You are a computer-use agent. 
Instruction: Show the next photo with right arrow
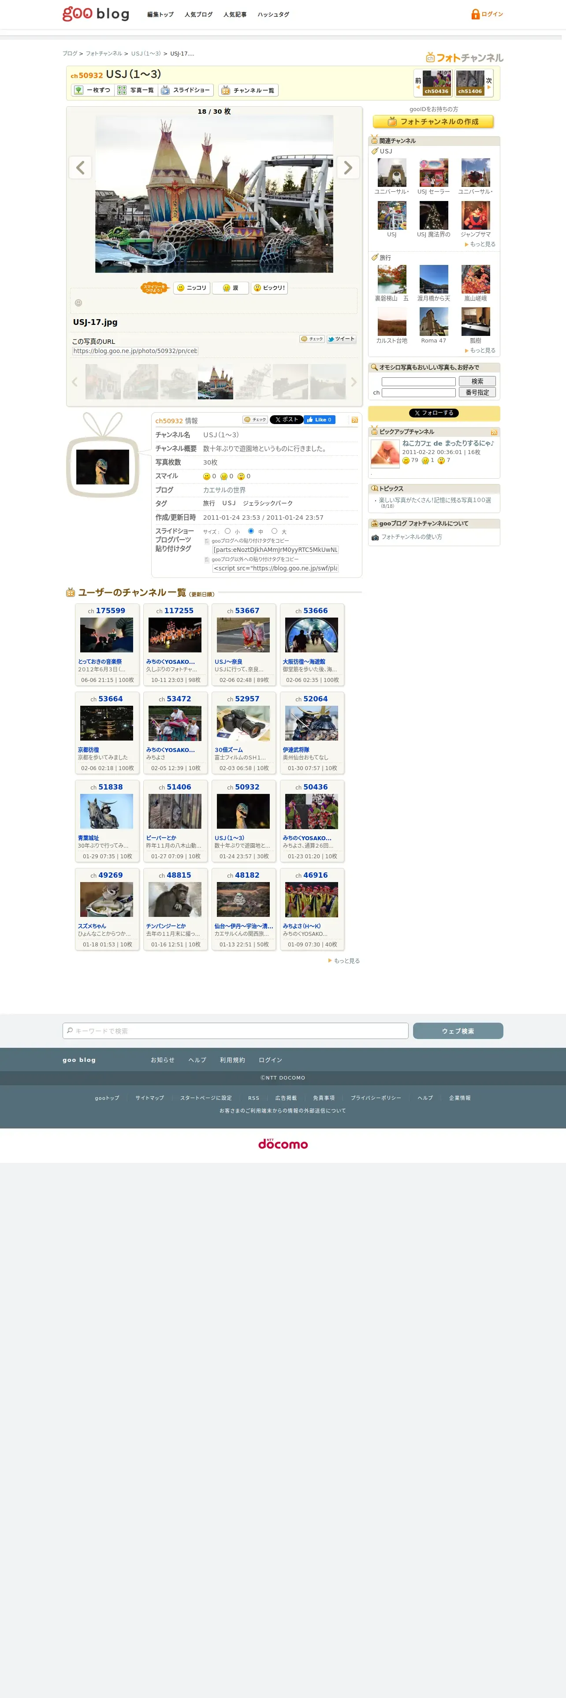click(348, 168)
